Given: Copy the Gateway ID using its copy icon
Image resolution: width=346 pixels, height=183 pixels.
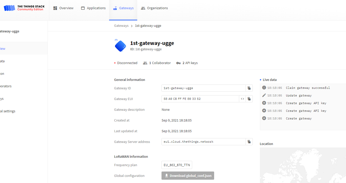Looking at the screenshot, I should pyautogui.click(x=249, y=88).
